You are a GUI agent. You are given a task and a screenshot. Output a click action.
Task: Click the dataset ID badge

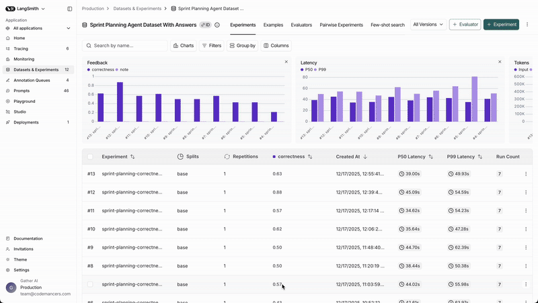[205, 25]
